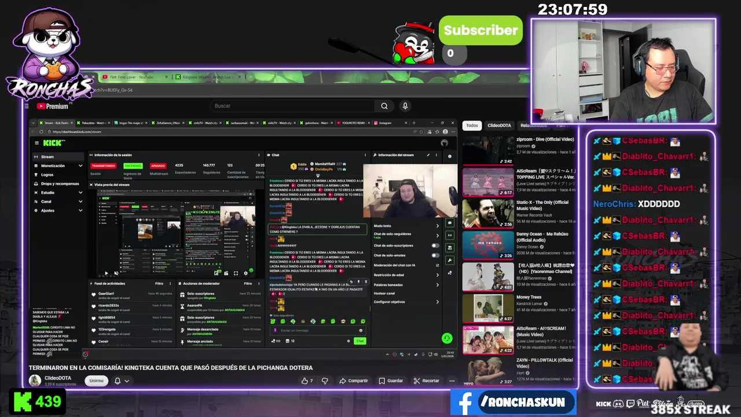The height and width of the screenshot is (417, 741).
Task: Click the Guardar save button
Action: tap(391, 381)
